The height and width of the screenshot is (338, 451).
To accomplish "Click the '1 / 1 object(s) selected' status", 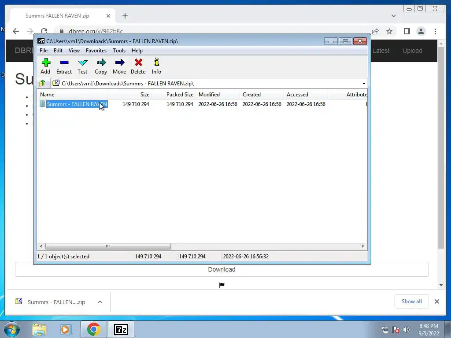I will click(63, 257).
